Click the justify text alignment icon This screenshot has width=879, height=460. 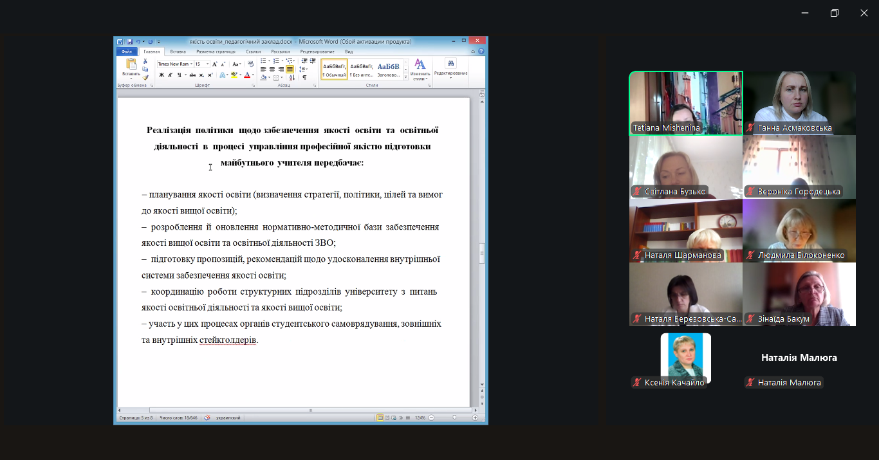coord(290,69)
